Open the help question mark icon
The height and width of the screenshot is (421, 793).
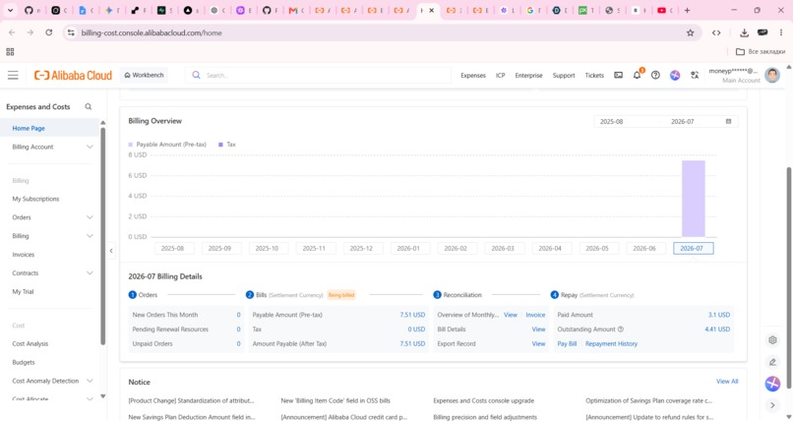pyautogui.click(x=655, y=75)
